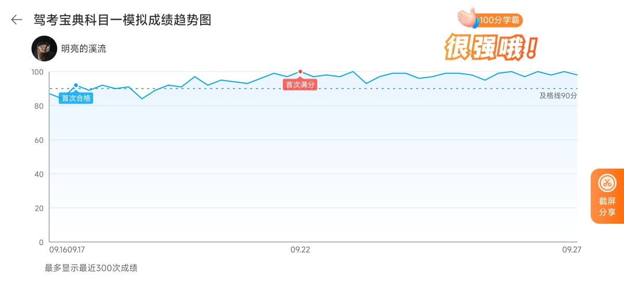The height and width of the screenshot is (281, 624).
Task: Select the 09.27 date on the axis
Action: (x=571, y=250)
